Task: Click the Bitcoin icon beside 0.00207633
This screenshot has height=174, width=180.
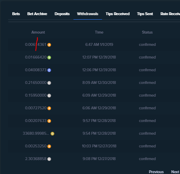Action: 49,121
